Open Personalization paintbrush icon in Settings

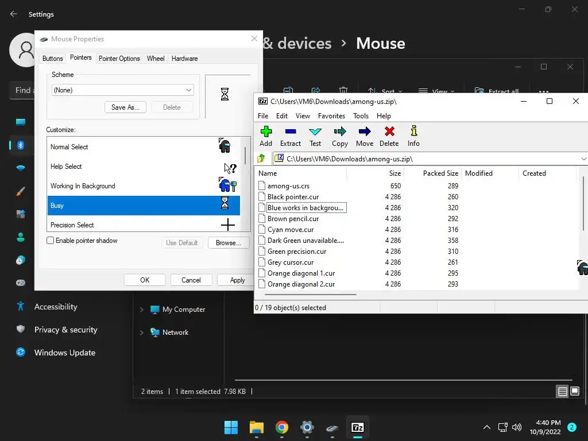point(21,191)
